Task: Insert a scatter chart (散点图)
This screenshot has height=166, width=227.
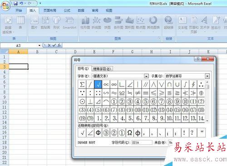Action: [x=141, y=24]
